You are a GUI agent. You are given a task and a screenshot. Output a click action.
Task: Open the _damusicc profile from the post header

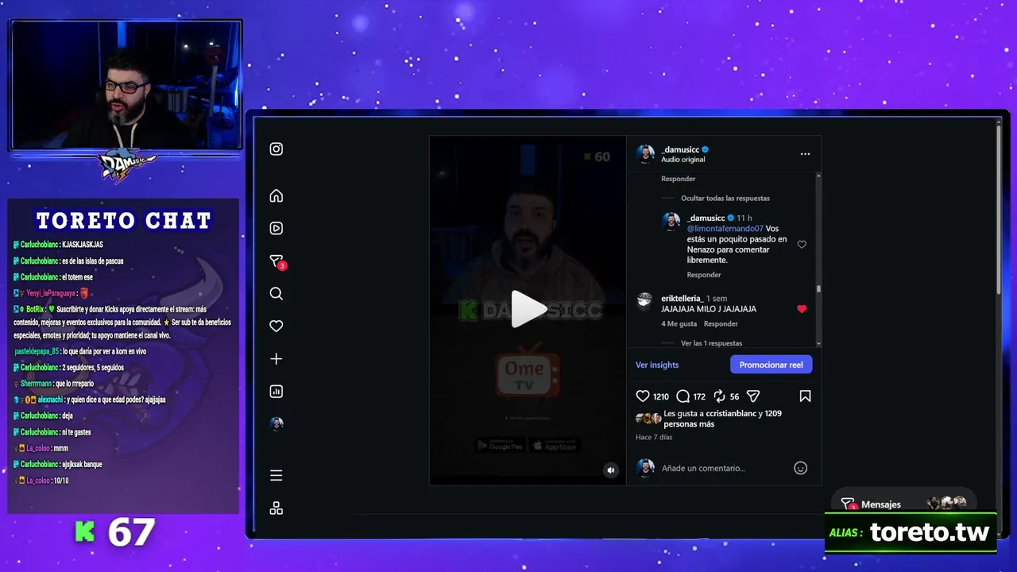point(680,149)
